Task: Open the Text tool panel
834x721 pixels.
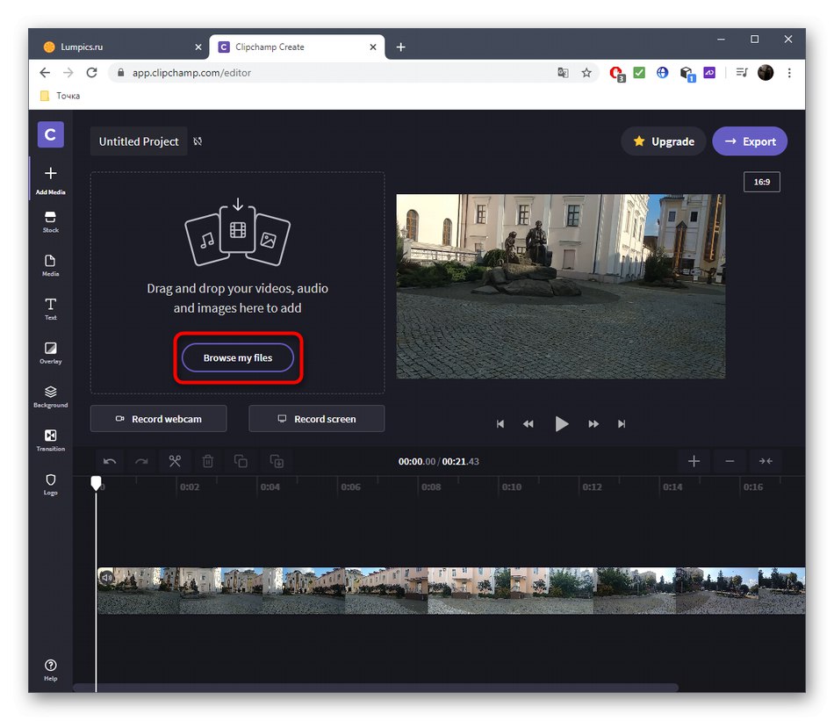Action: [50, 308]
